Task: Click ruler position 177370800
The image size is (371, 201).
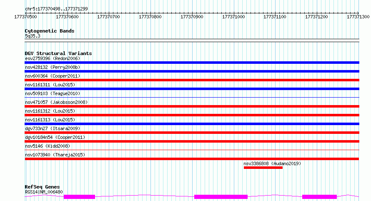Action: pyautogui.click(x=150, y=17)
